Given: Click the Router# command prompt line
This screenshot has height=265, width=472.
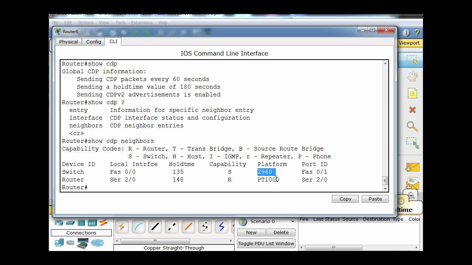Looking at the screenshot, I should 75,187.
